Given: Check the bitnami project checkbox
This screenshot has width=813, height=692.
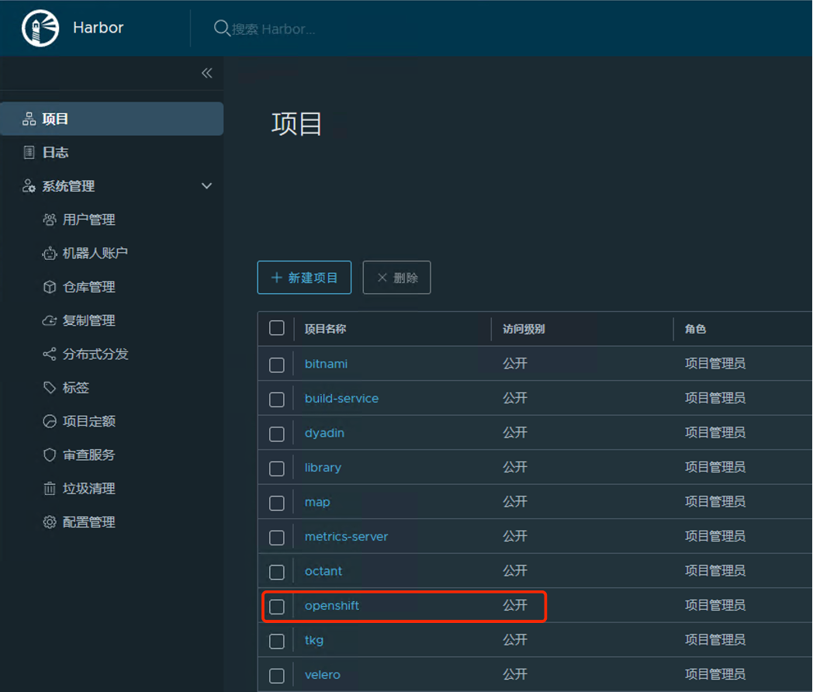Looking at the screenshot, I should pos(277,365).
